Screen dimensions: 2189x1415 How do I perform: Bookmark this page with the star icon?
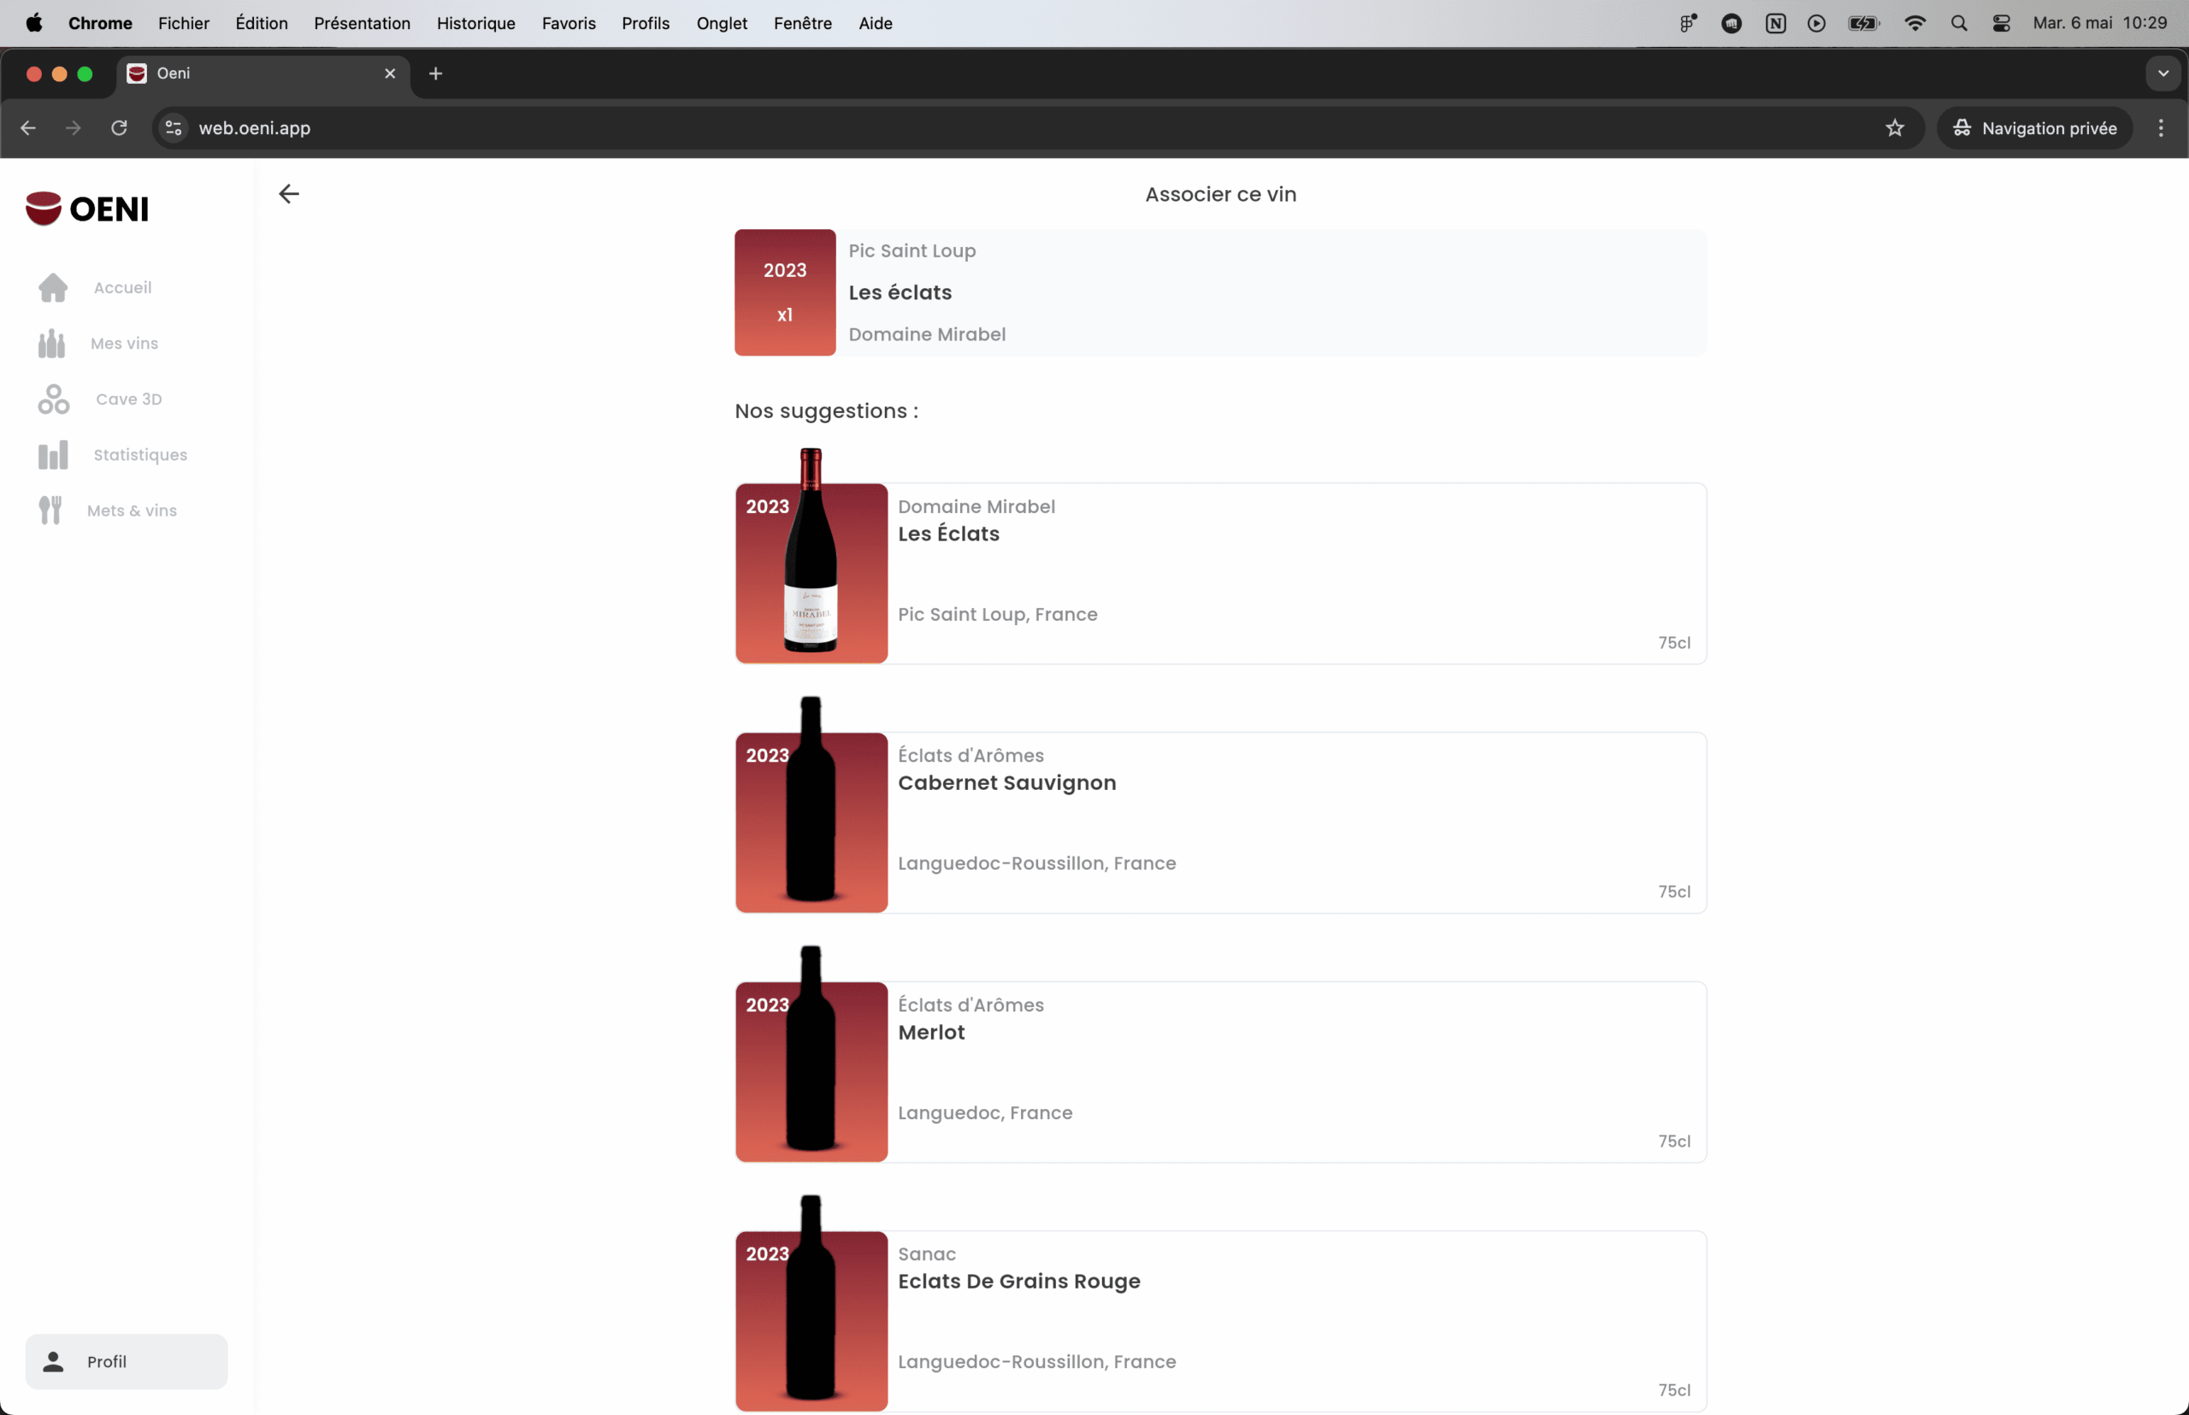1895,127
